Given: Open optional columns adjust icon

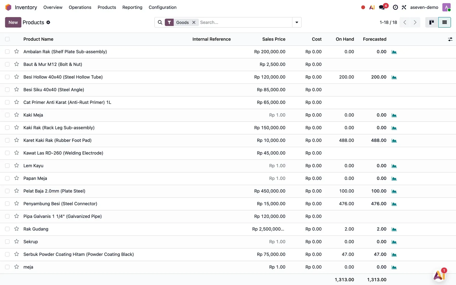Looking at the screenshot, I should pyautogui.click(x=450, y=39).
